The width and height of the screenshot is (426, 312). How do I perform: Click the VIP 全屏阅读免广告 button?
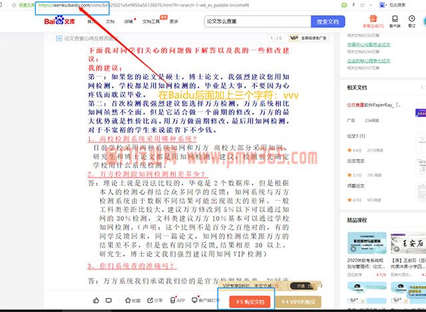tap(308, 38)
